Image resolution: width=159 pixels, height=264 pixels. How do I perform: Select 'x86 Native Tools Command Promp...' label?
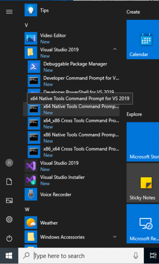[x=81, y=135]
